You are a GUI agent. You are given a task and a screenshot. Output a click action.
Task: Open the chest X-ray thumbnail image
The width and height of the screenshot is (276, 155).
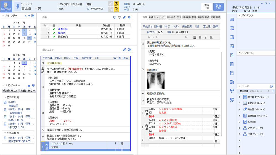[156, 80]
